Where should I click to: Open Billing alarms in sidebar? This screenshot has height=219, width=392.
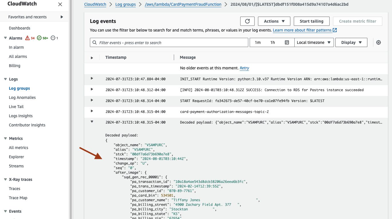coord(15,66)
